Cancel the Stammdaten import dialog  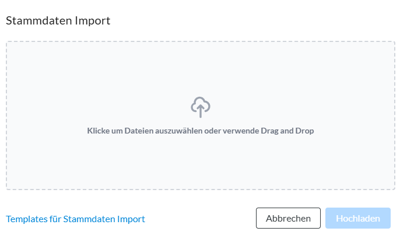(x=288, y=218)
